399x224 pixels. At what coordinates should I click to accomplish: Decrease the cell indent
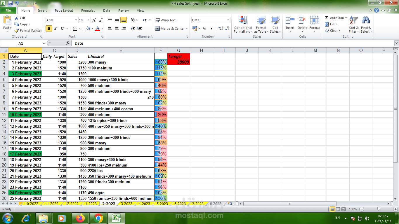pos(133,29)
